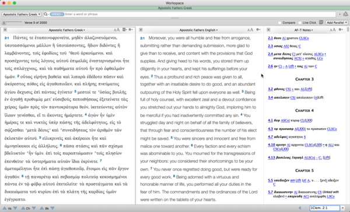Change text size in Apostolic Fathers Greek pane
This screenshot has height=212, width=350.
tap(117, 30)
